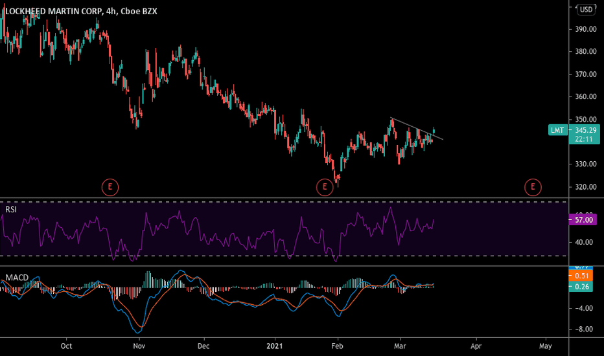This screenshot has height=356, width=604.
Task: Click the RSI 40.00 axis label
Action: (583, 242)
